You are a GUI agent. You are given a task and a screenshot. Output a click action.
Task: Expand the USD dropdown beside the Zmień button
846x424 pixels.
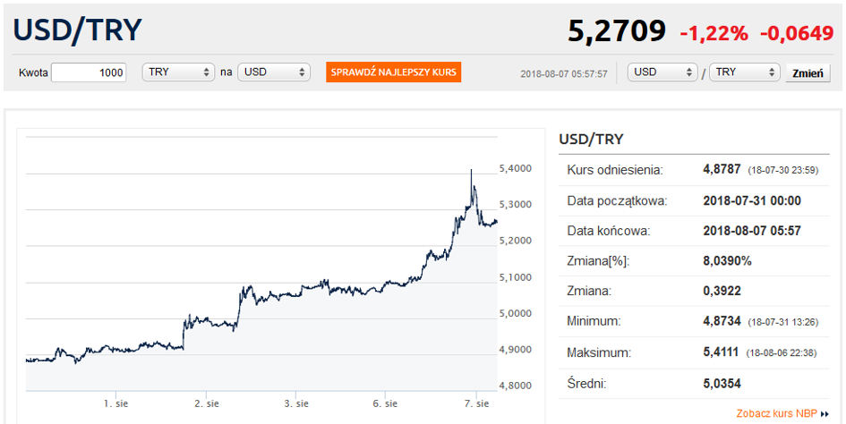pos(663,72)
